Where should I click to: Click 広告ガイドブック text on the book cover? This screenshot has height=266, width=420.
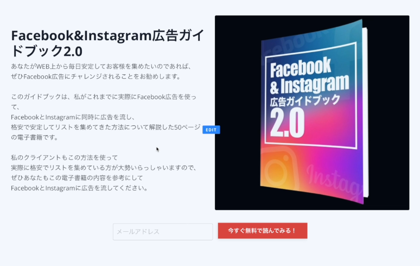coord(305,101)
